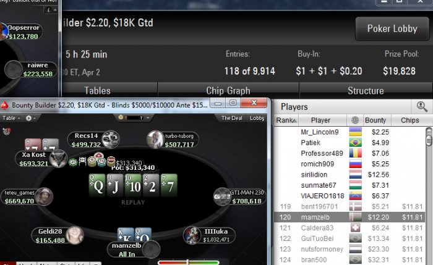Expand the replay options dropdown arrow
This screenshot has height=265, width=433.
(31, 118)
